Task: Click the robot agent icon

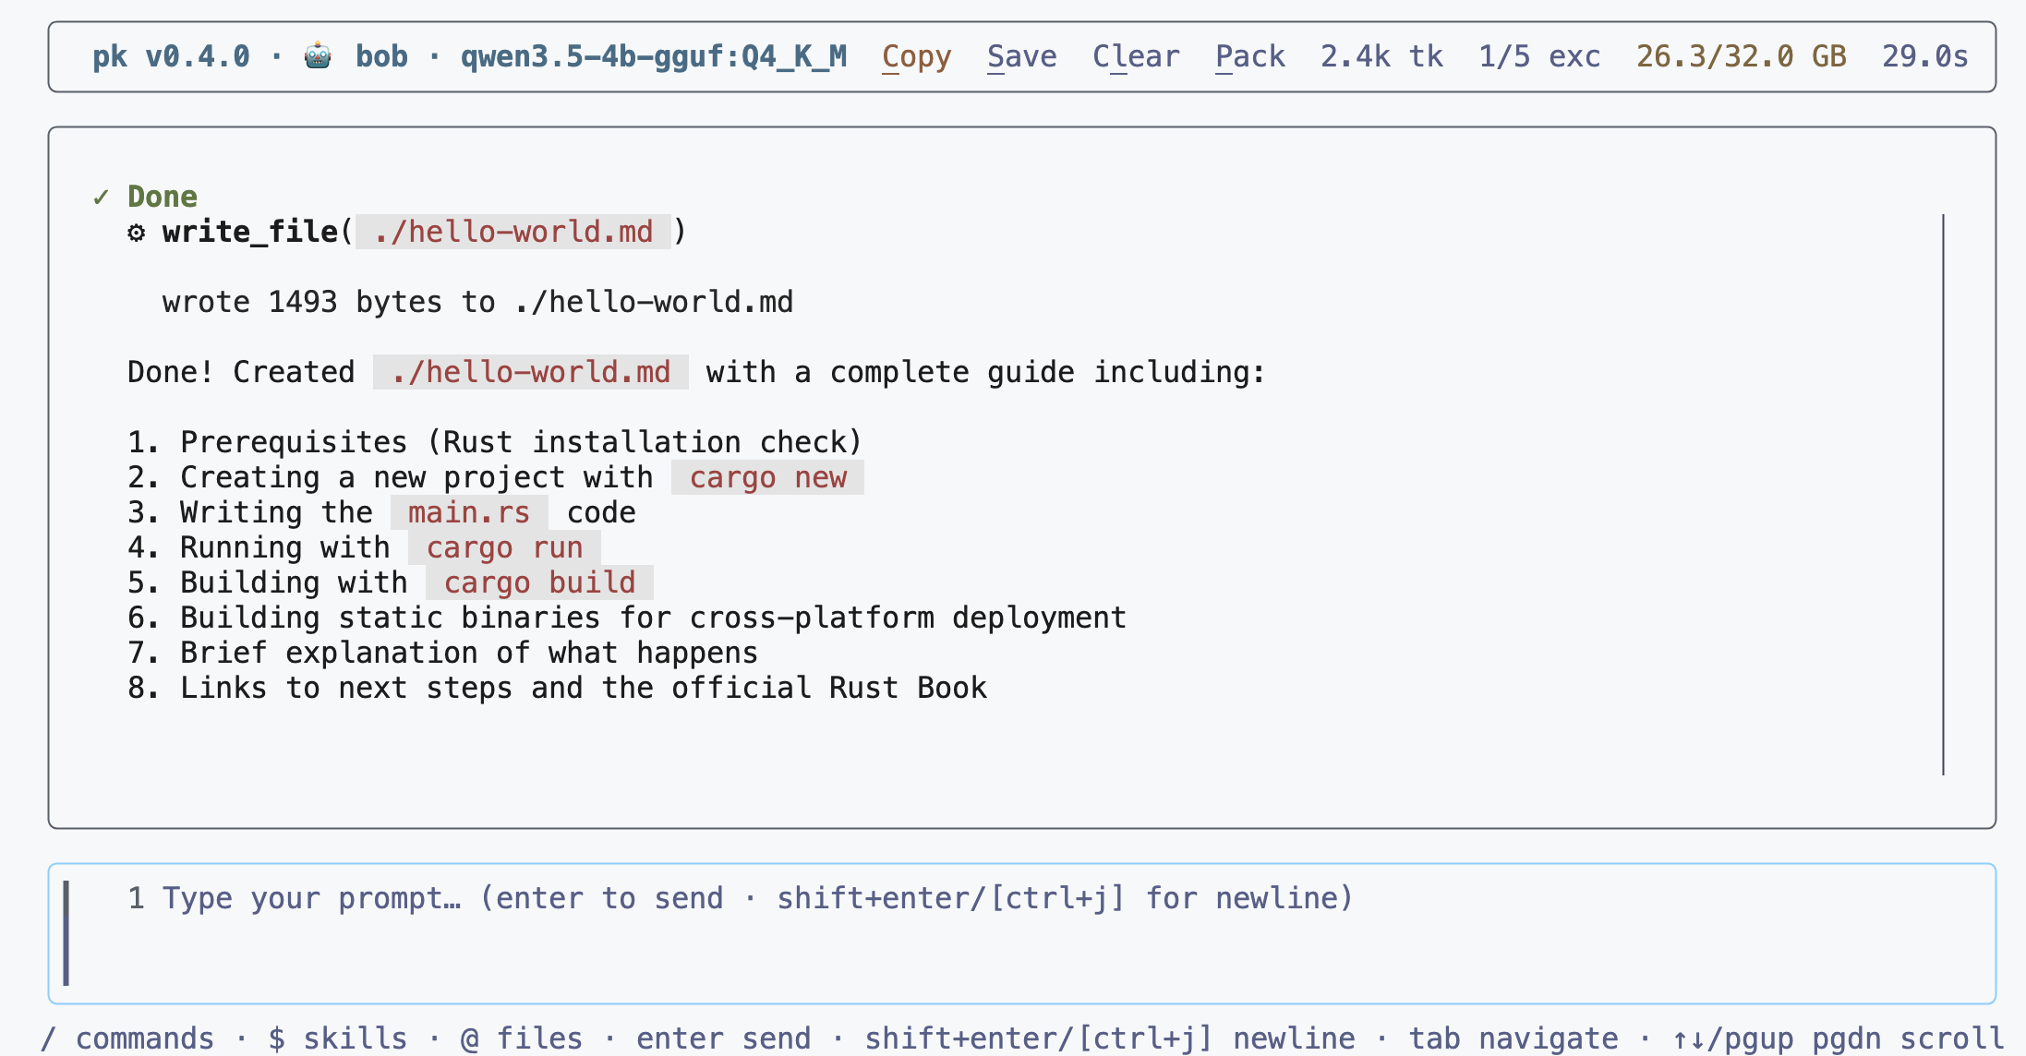Action: click(x=317, y=56)
